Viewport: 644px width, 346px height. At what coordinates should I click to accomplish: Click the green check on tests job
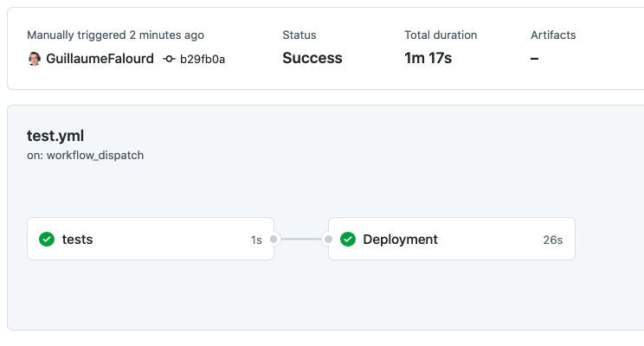click(47, 240)
